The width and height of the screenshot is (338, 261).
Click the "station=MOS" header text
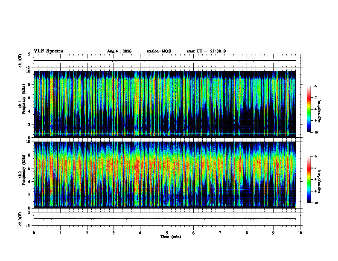point(159,51)
